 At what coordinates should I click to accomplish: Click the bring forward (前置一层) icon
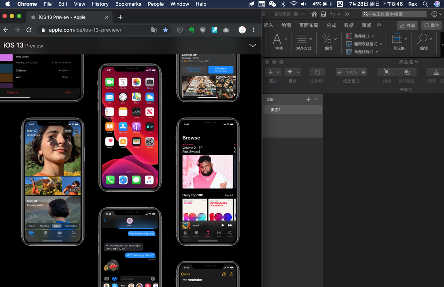(x=436, y=72)
